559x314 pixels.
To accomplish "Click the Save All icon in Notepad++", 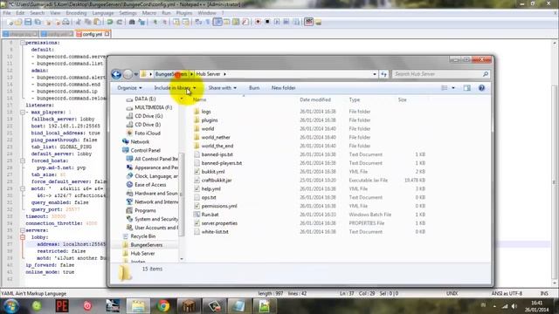I will click(x=38, y=22).
